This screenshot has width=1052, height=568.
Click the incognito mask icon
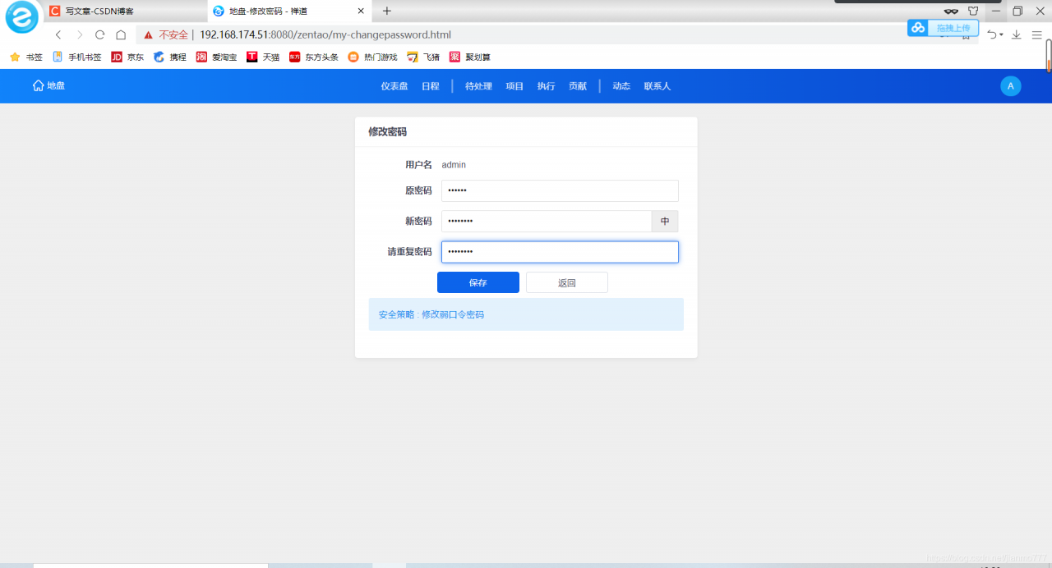tap(951, 11)
